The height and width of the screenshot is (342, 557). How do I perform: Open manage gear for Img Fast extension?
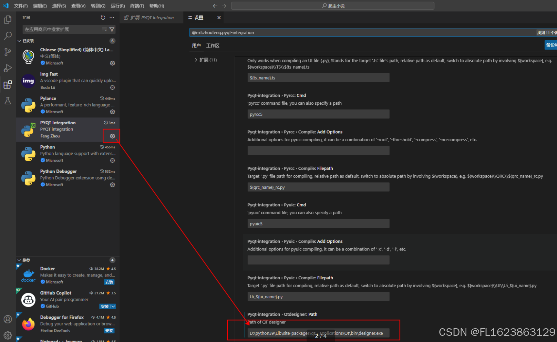tap(112, 87)
